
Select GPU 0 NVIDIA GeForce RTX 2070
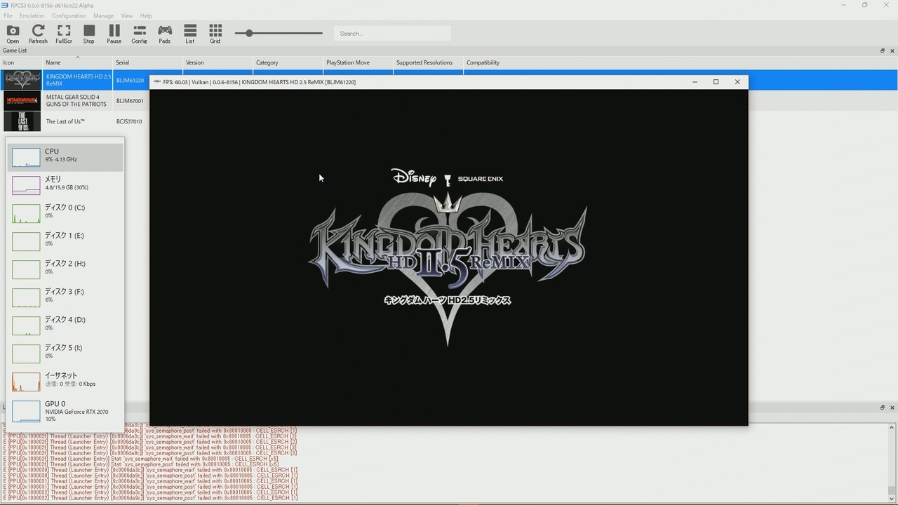65,411
